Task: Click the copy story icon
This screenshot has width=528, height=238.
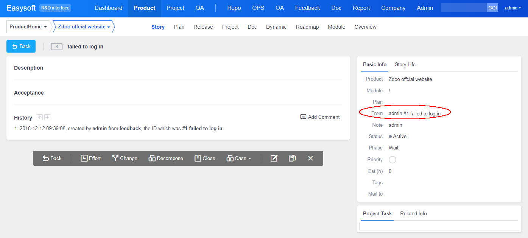Action: click(x=292, y=158)
